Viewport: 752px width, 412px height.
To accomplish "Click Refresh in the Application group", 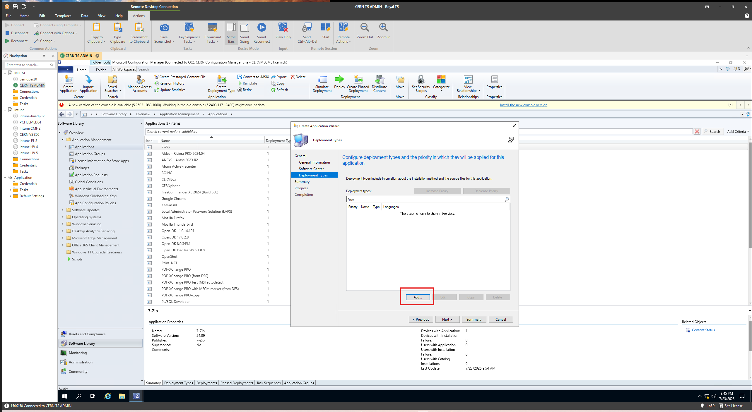I will tap(280, 90).
